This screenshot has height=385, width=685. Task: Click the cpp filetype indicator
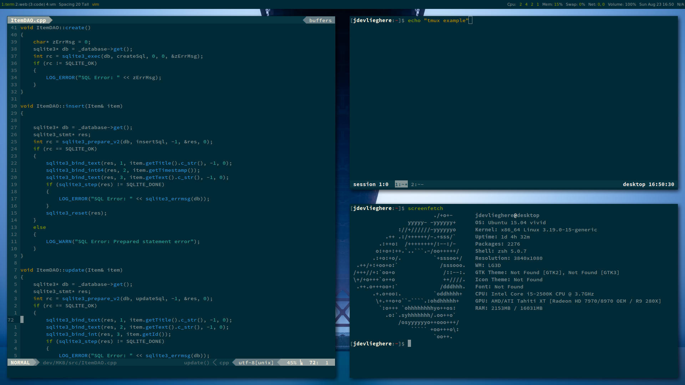point(224,363)
